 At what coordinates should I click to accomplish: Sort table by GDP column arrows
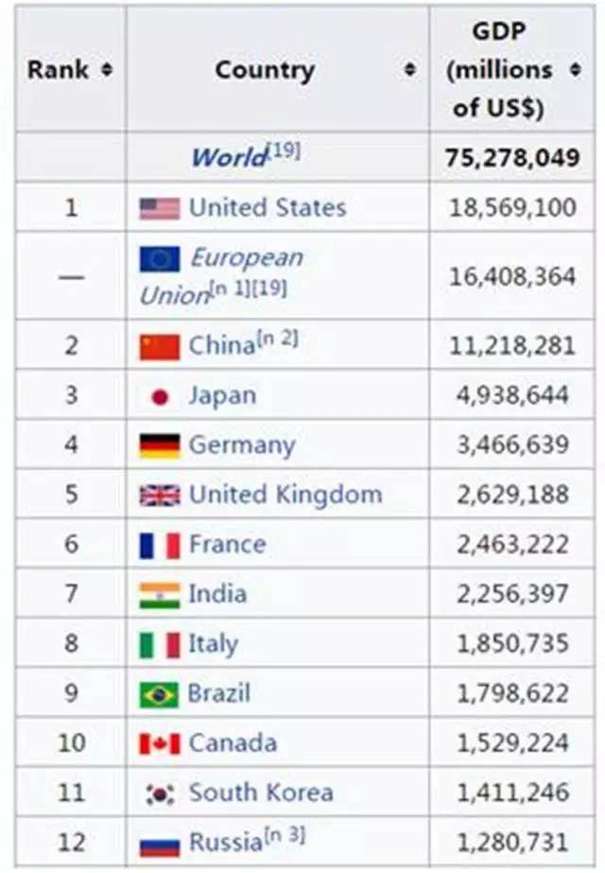click(576, 70)
